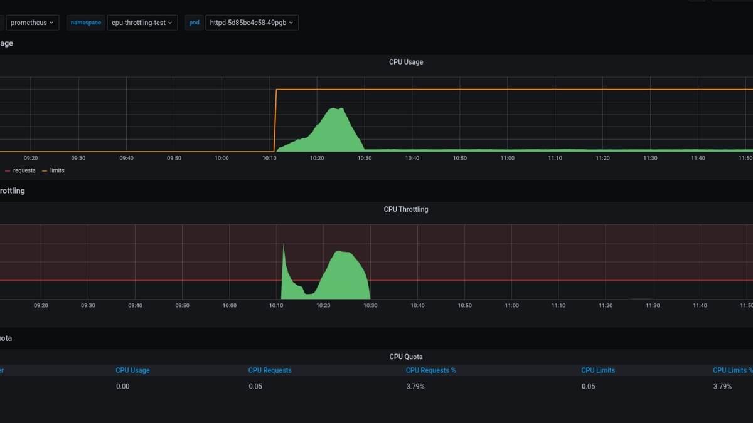Open the httpd-5d85bc4c58-49pgb pod selector
This screenshot has height=423, width=753.
point(252,23)
